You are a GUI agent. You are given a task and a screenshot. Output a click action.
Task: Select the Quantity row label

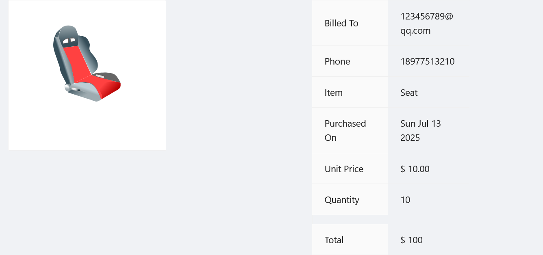342,200
